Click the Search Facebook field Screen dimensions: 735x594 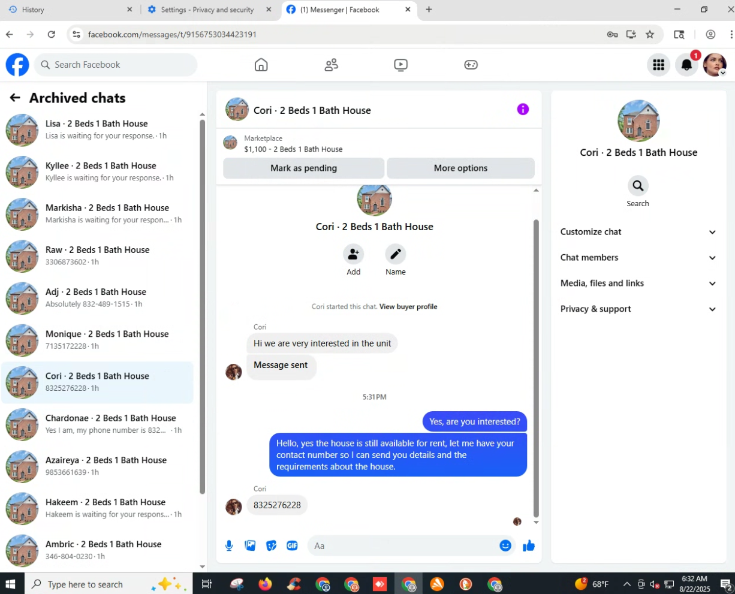tap(116, 65)
